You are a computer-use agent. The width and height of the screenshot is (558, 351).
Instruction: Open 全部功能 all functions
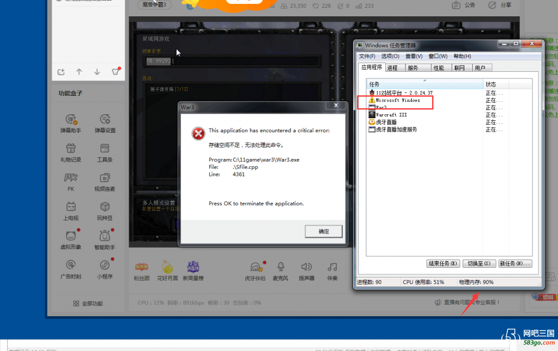[x=88, y=304]
